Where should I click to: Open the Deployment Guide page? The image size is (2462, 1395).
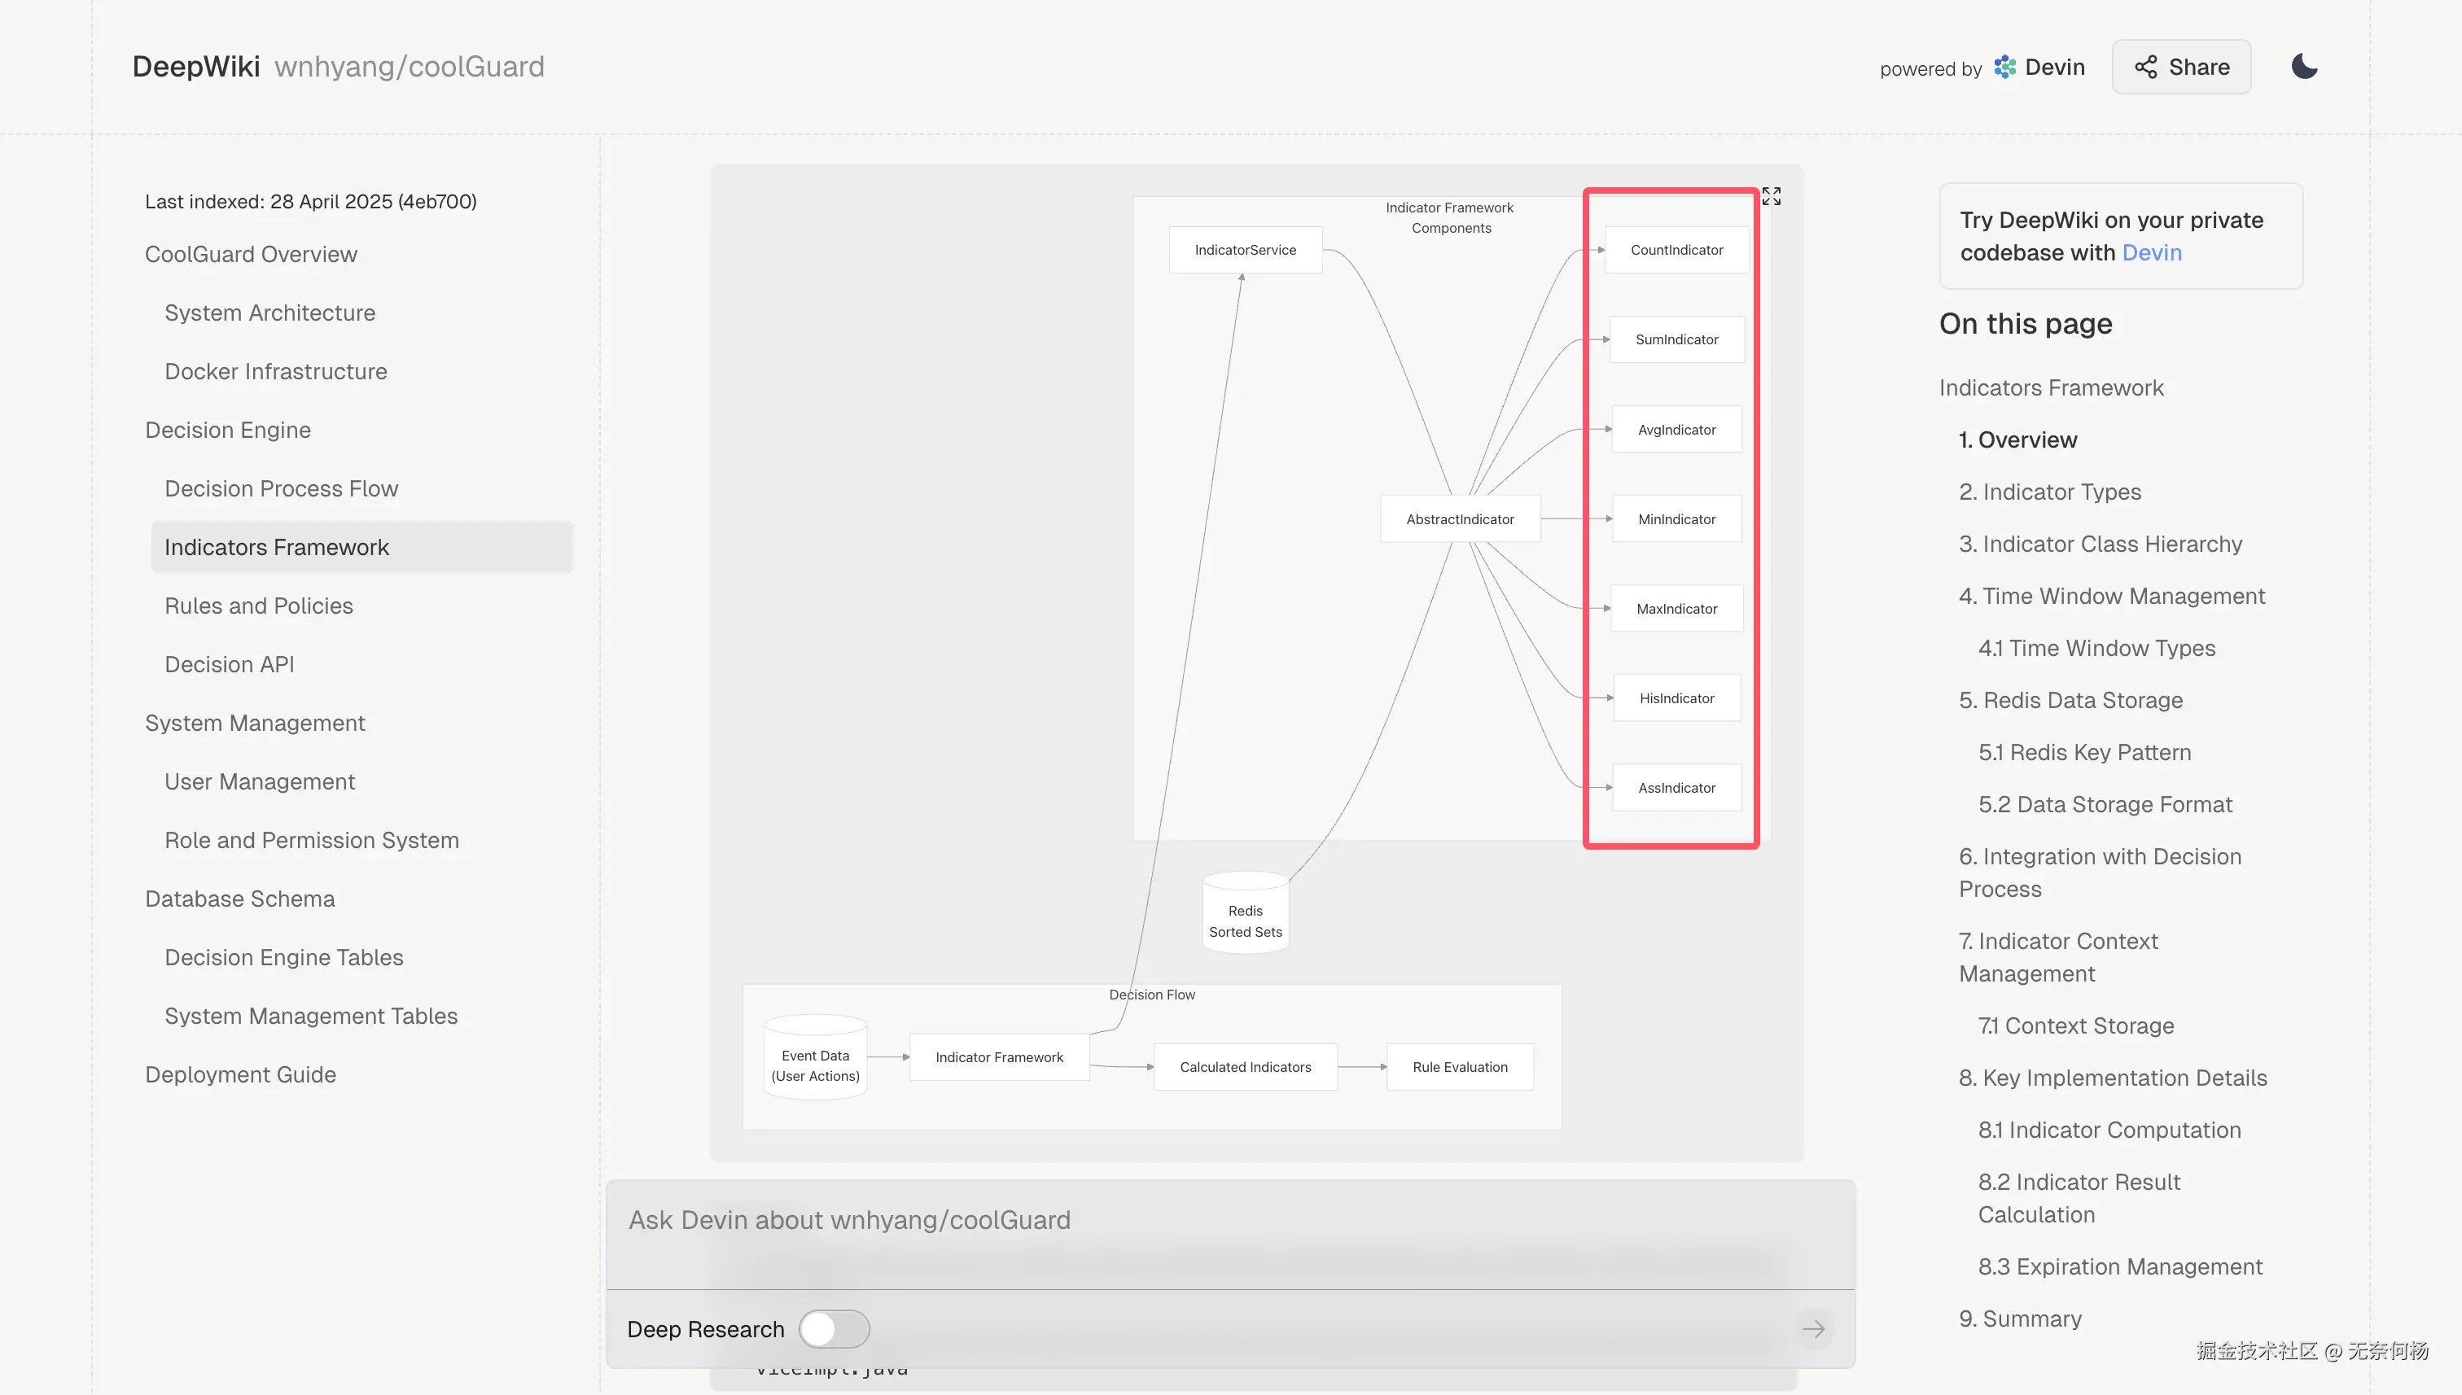click(x=239, y=1075)
